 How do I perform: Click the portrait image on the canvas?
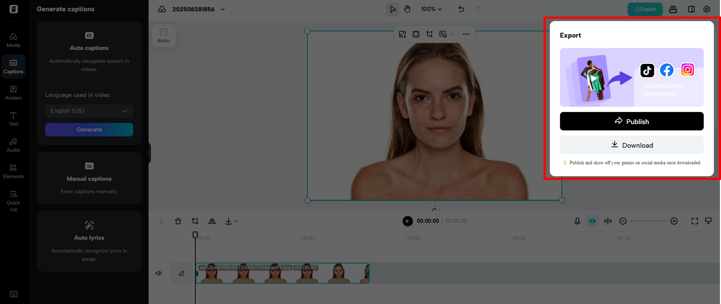(435, 116)
